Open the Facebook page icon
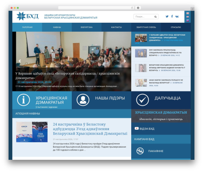This screenshot has width=203, height=172. click(172, 16)
